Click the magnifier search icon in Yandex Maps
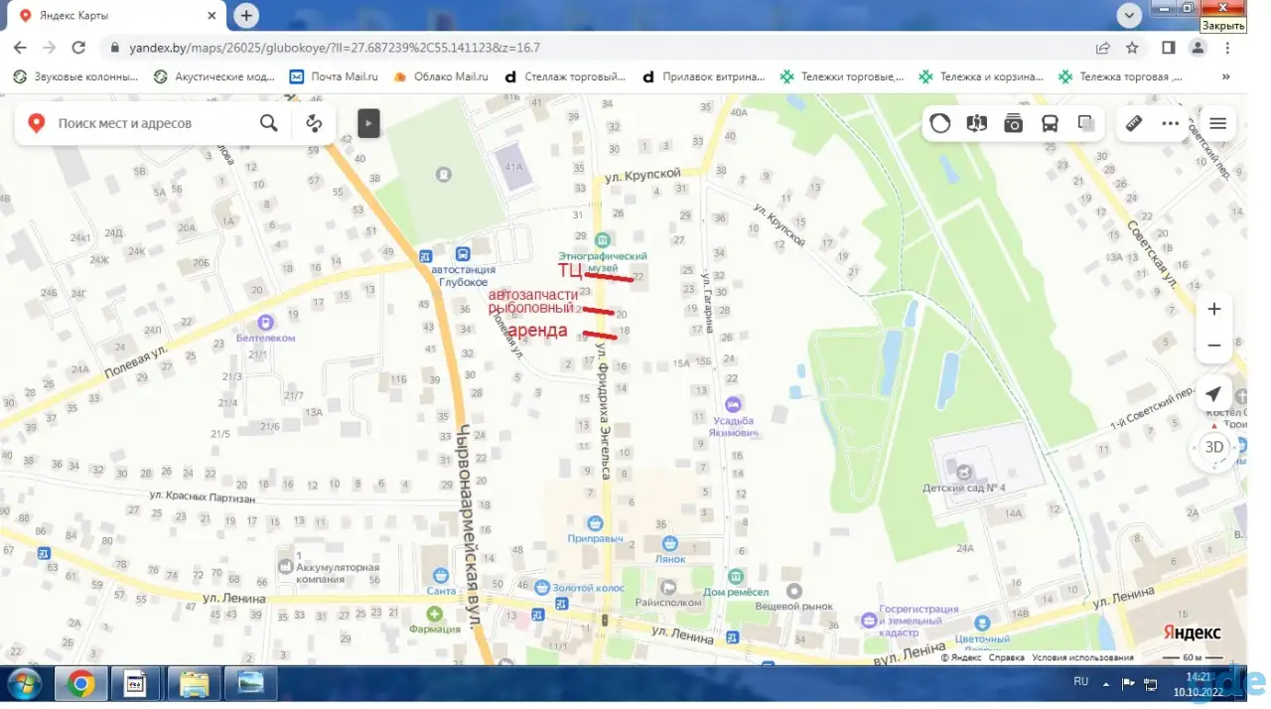This screenshot has height=709, width=1271. 268,123
